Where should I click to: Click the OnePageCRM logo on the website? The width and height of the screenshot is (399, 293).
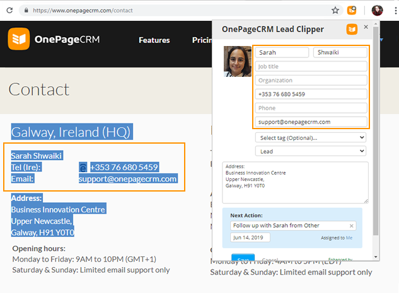point(54,39)
